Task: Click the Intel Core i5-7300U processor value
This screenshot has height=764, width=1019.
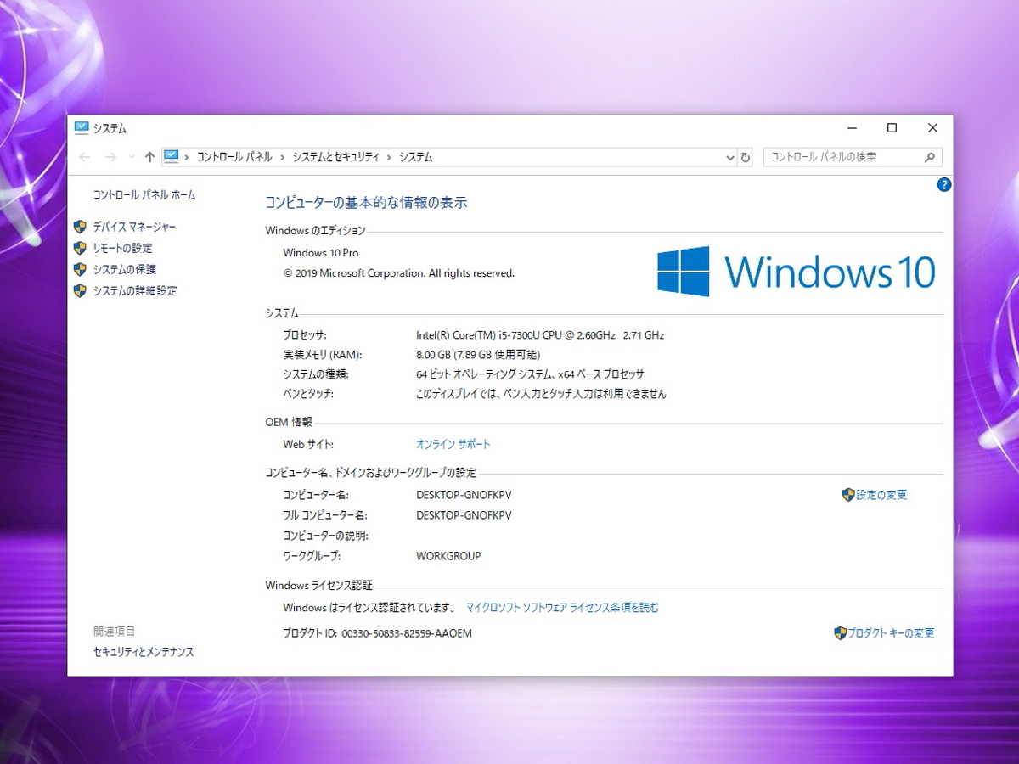Action: tap(540, 334)
